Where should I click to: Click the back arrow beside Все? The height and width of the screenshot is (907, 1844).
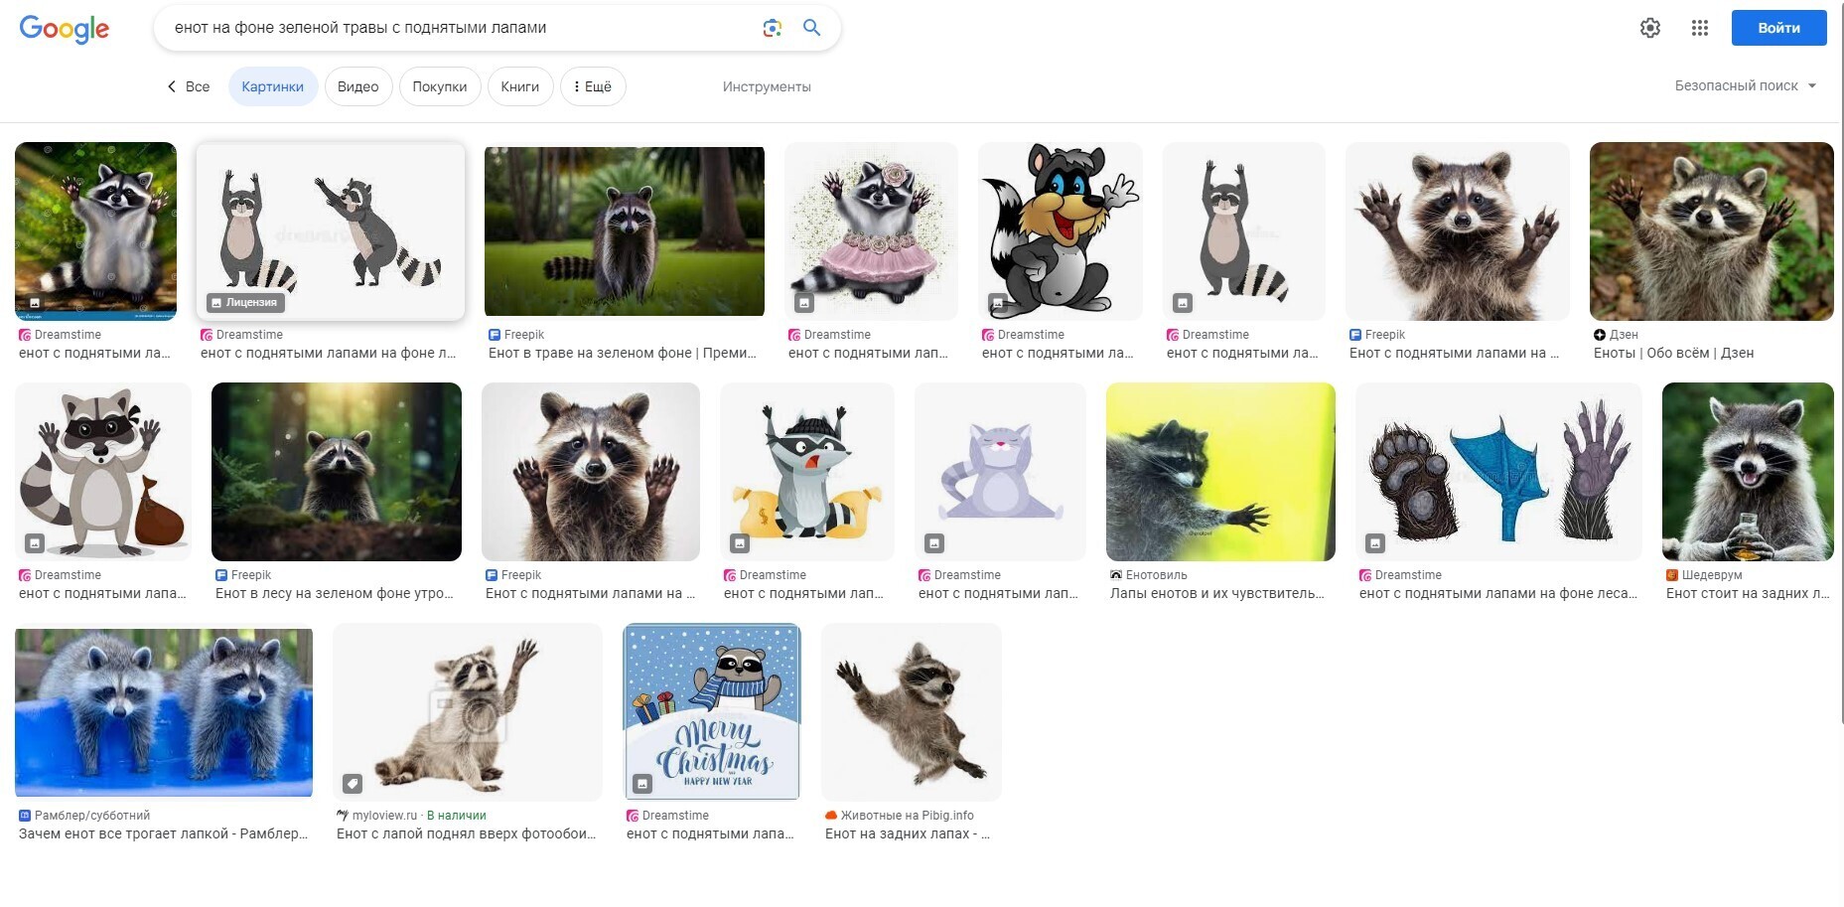(x=172, y=86)
